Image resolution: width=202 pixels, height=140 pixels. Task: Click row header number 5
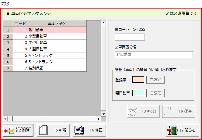tap(8, 56)
